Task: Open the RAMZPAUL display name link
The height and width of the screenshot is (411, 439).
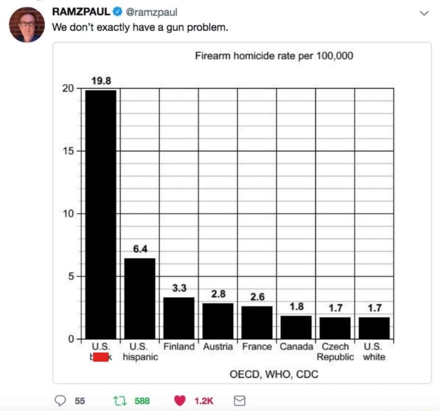Action: pyautogui.click(x=81, y=12)
